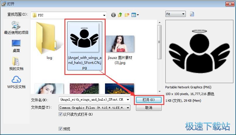Toggle open as read-only checkbox
The height and width of the screenshot is (135, 236).
[x=60, y=114]
